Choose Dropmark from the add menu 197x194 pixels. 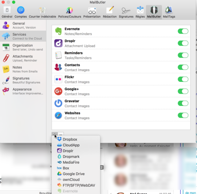(76, 157)
